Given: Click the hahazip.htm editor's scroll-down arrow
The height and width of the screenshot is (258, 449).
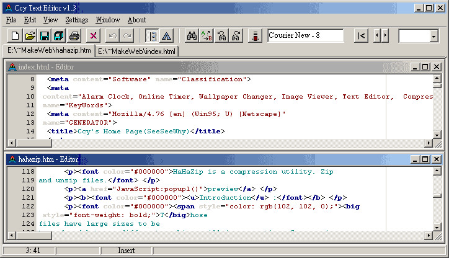Looking at the screenshot, I should [437, 228].
